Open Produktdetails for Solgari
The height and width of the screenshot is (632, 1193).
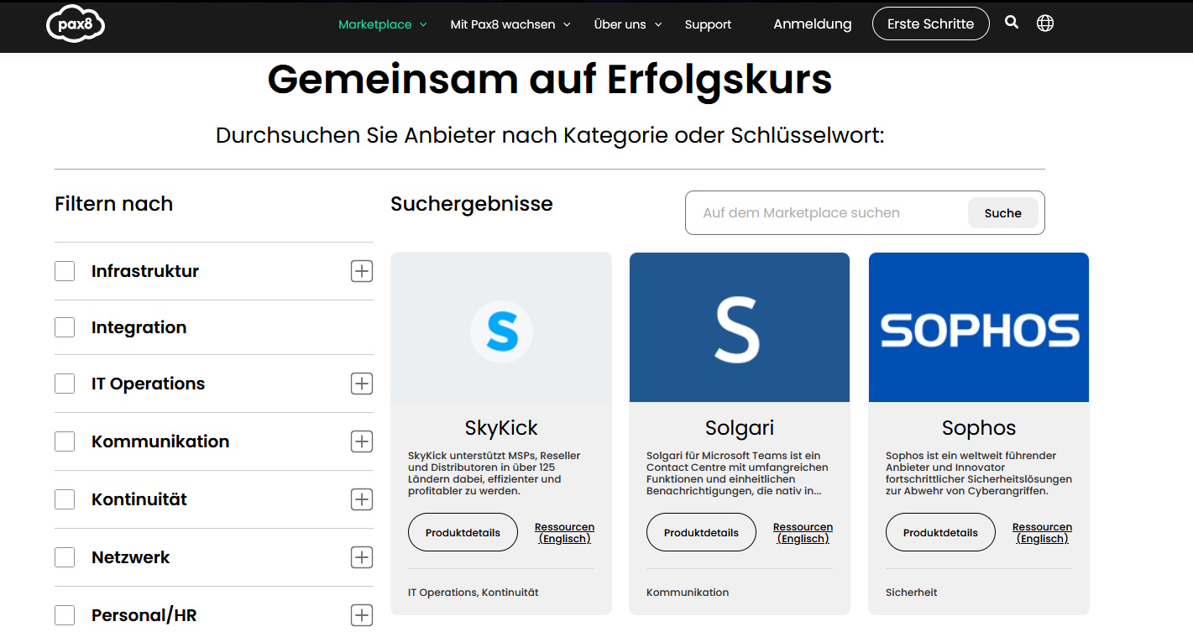click(701, 532)
